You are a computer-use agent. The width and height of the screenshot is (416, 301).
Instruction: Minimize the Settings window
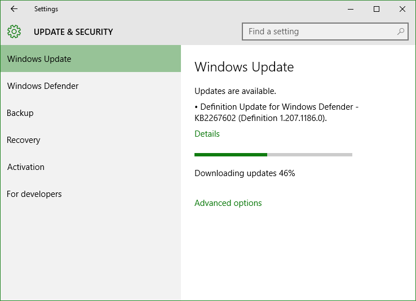pos(351,9)
